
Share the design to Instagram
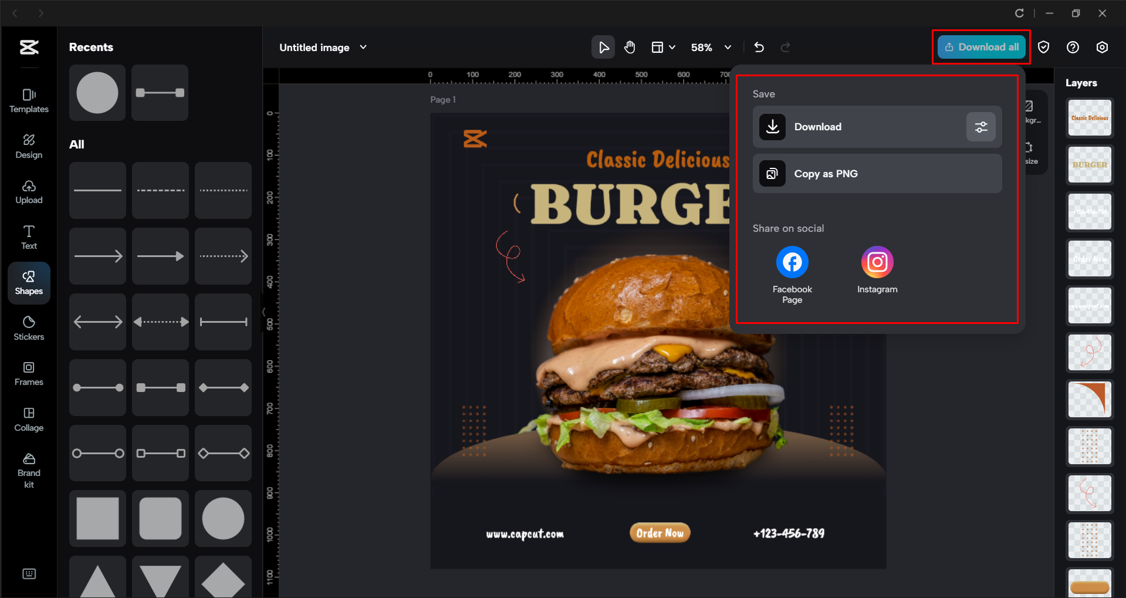pos(877,262)
